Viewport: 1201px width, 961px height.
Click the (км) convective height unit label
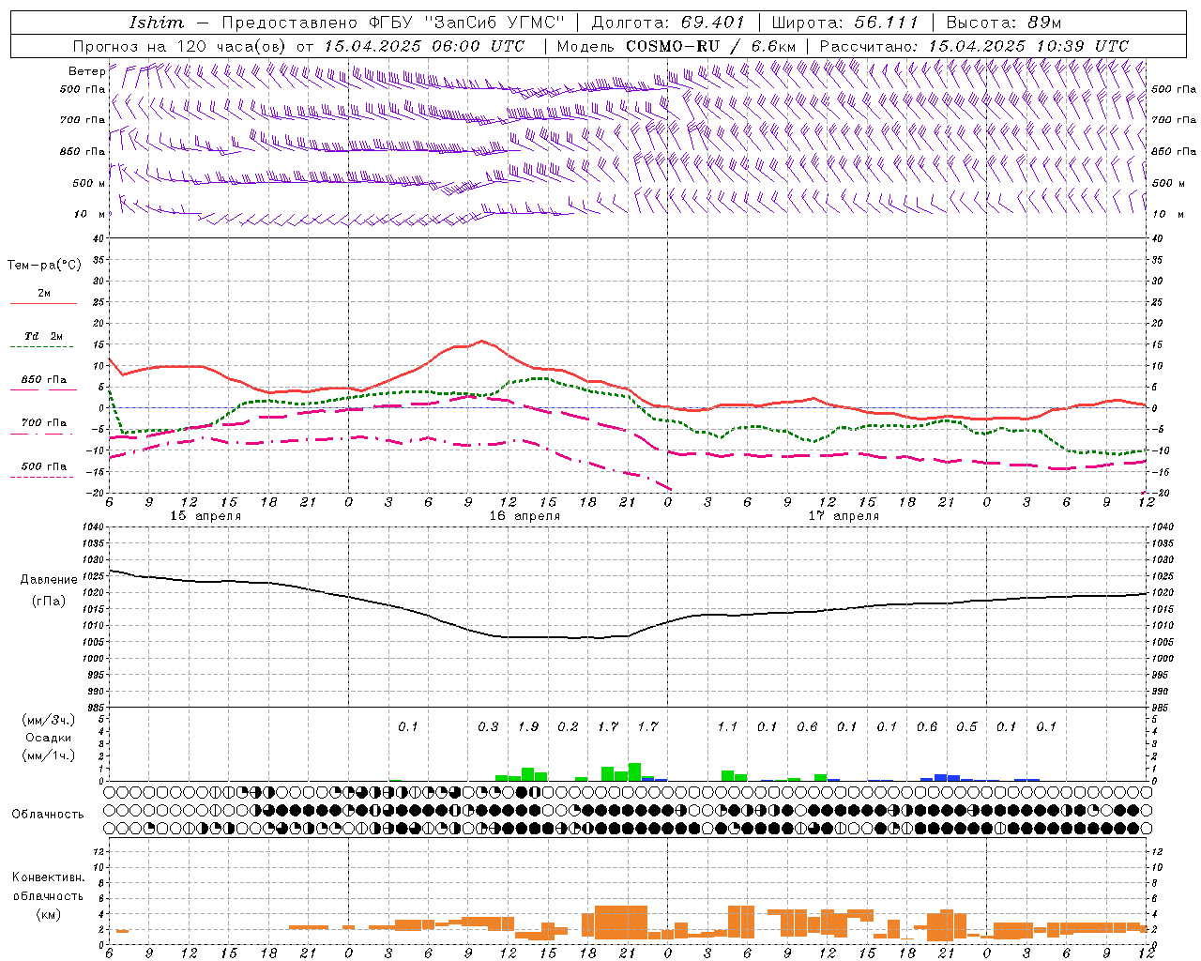tap(48, 914)
